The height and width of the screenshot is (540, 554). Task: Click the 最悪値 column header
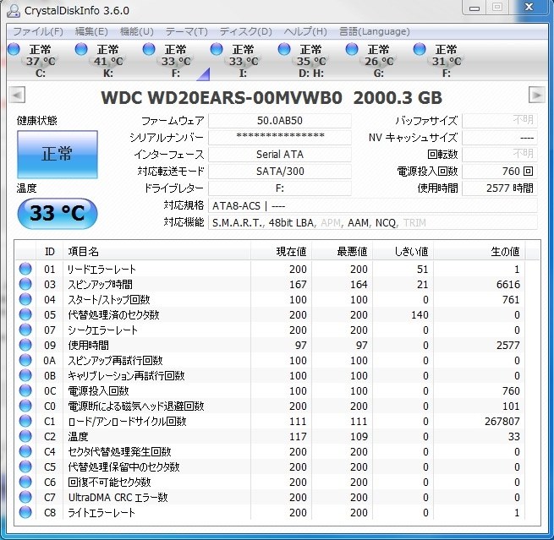coord(342,251)
